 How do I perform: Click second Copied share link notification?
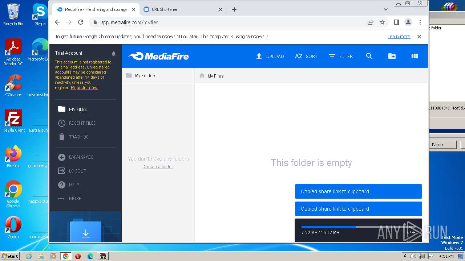(358, 209)
